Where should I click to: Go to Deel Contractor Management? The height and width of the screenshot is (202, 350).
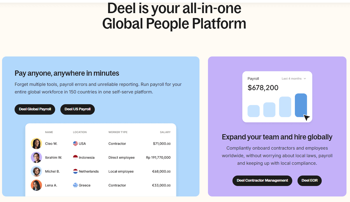[262, 180]
